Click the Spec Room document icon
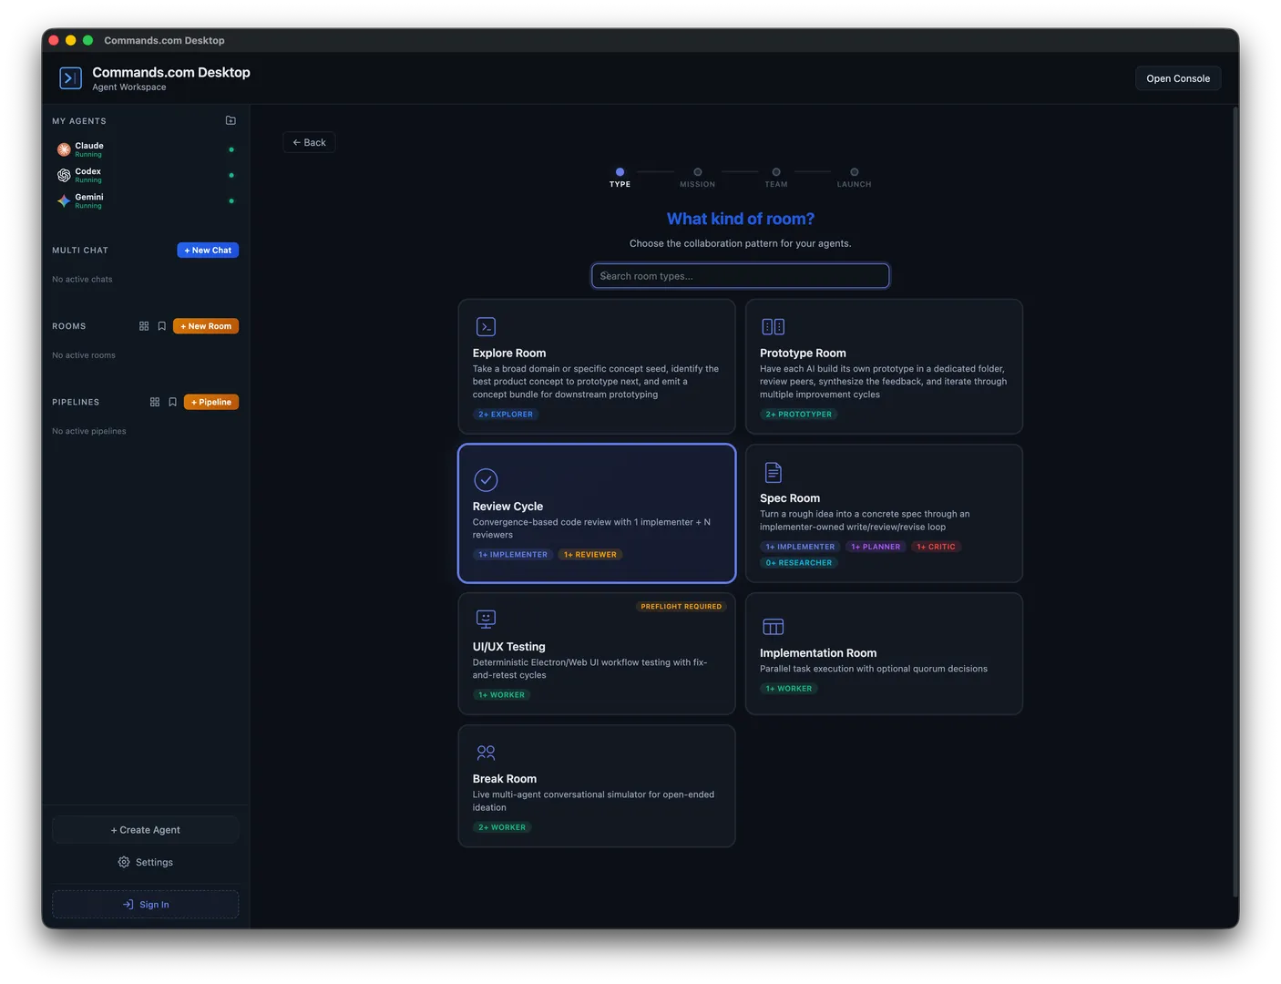 point(773,472)
